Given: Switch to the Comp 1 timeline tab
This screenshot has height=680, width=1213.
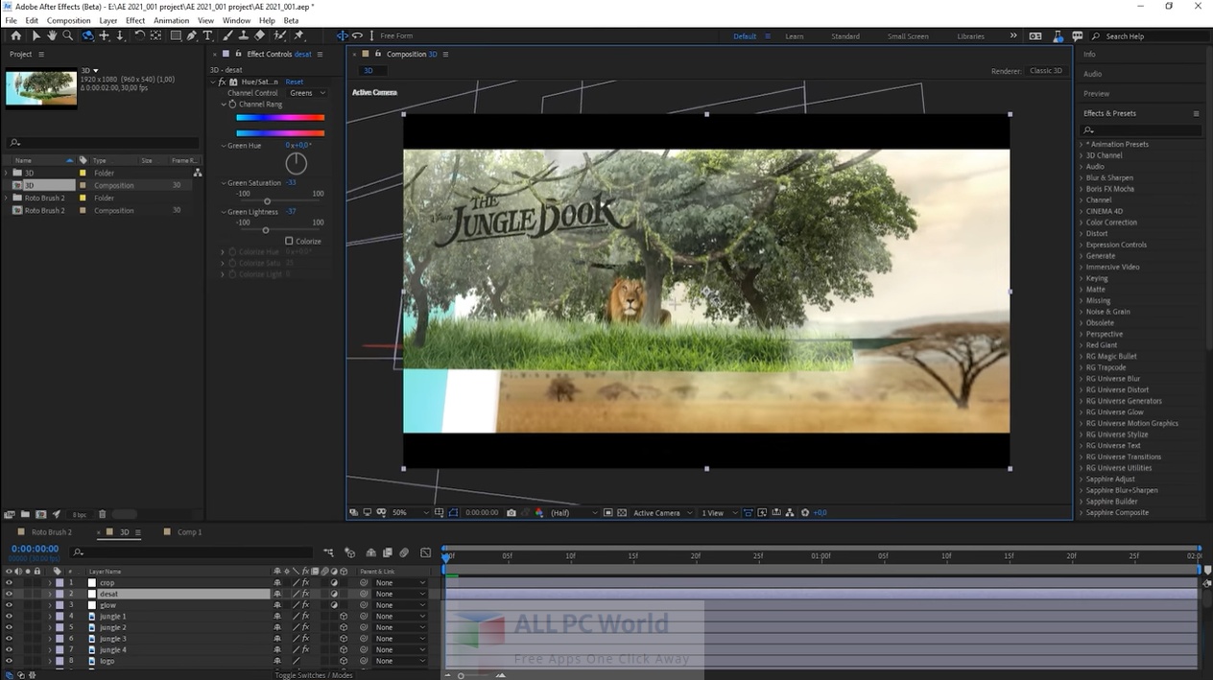Looking at the screenshot, I should click(189, 532).
